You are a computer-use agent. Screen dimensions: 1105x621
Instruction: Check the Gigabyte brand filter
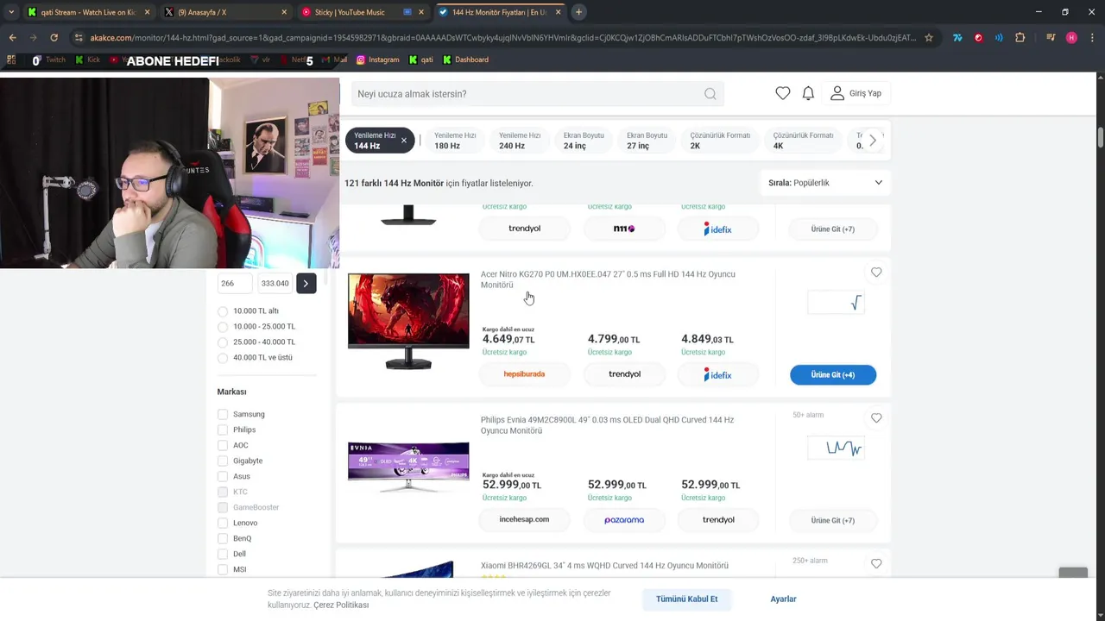[223, 461]
